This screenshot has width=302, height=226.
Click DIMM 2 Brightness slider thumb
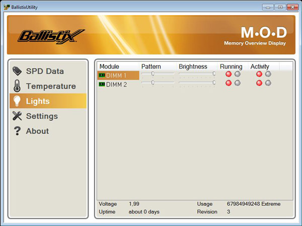coord(214,83)
